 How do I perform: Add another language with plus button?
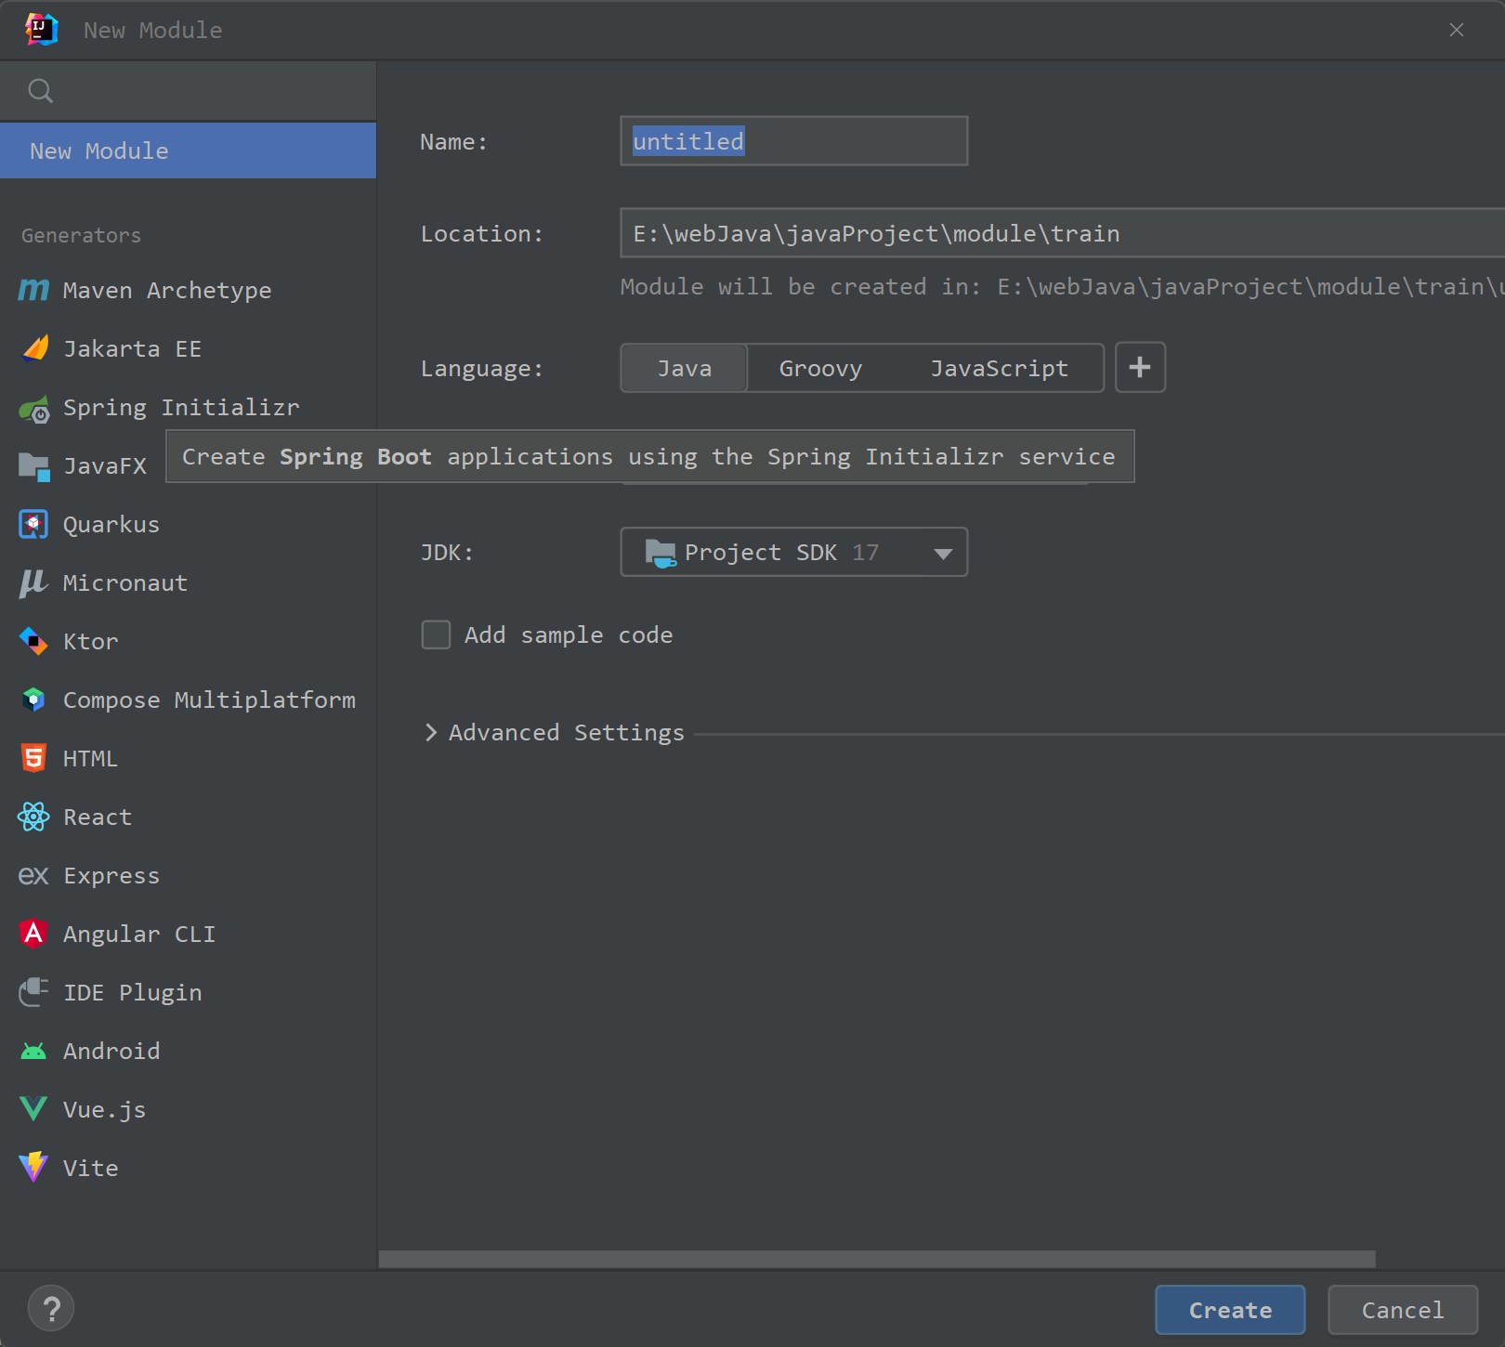[1140, 368]
